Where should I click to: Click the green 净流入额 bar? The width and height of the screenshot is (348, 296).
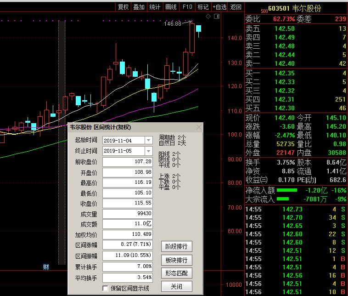click(x=287, y=190)
